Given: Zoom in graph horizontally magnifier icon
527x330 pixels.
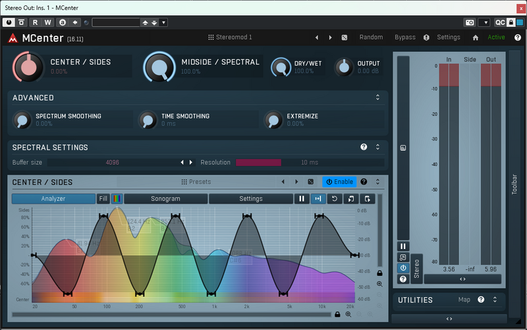Looking at the screenshot, I should [x=348, y=315].
